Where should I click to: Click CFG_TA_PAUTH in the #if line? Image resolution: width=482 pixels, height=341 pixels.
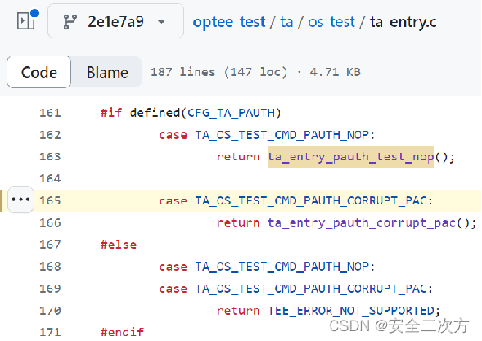pos(231,113)
